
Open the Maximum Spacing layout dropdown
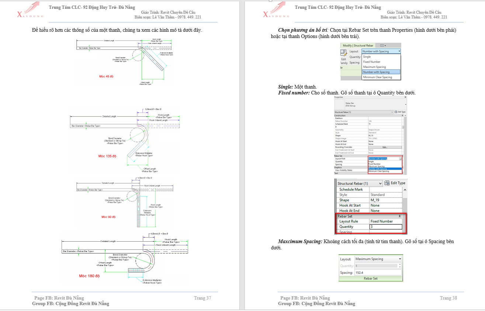399,259
